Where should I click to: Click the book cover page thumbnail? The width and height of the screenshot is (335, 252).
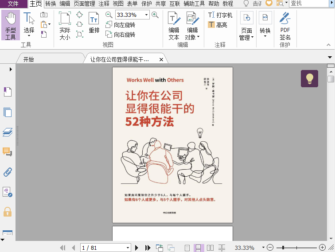click(173, 145)
